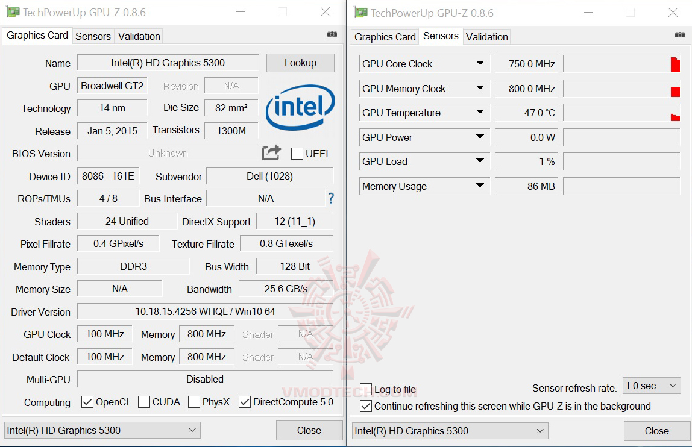The width and height of the screenshot is (692, 447).
Task: Open the GPU selector dropdown in the left window
Action: point(102,430)
